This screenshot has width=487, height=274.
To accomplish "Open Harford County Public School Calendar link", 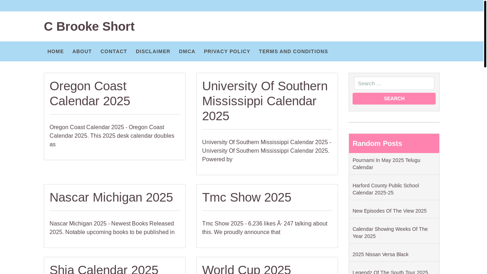I will pos(386,189).
